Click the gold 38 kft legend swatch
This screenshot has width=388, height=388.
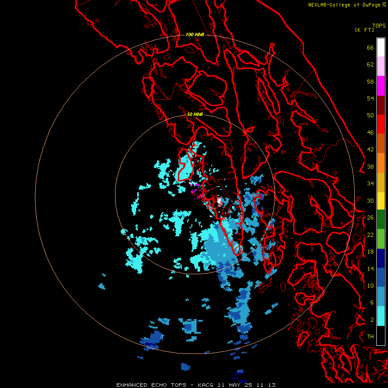(381, 182)
